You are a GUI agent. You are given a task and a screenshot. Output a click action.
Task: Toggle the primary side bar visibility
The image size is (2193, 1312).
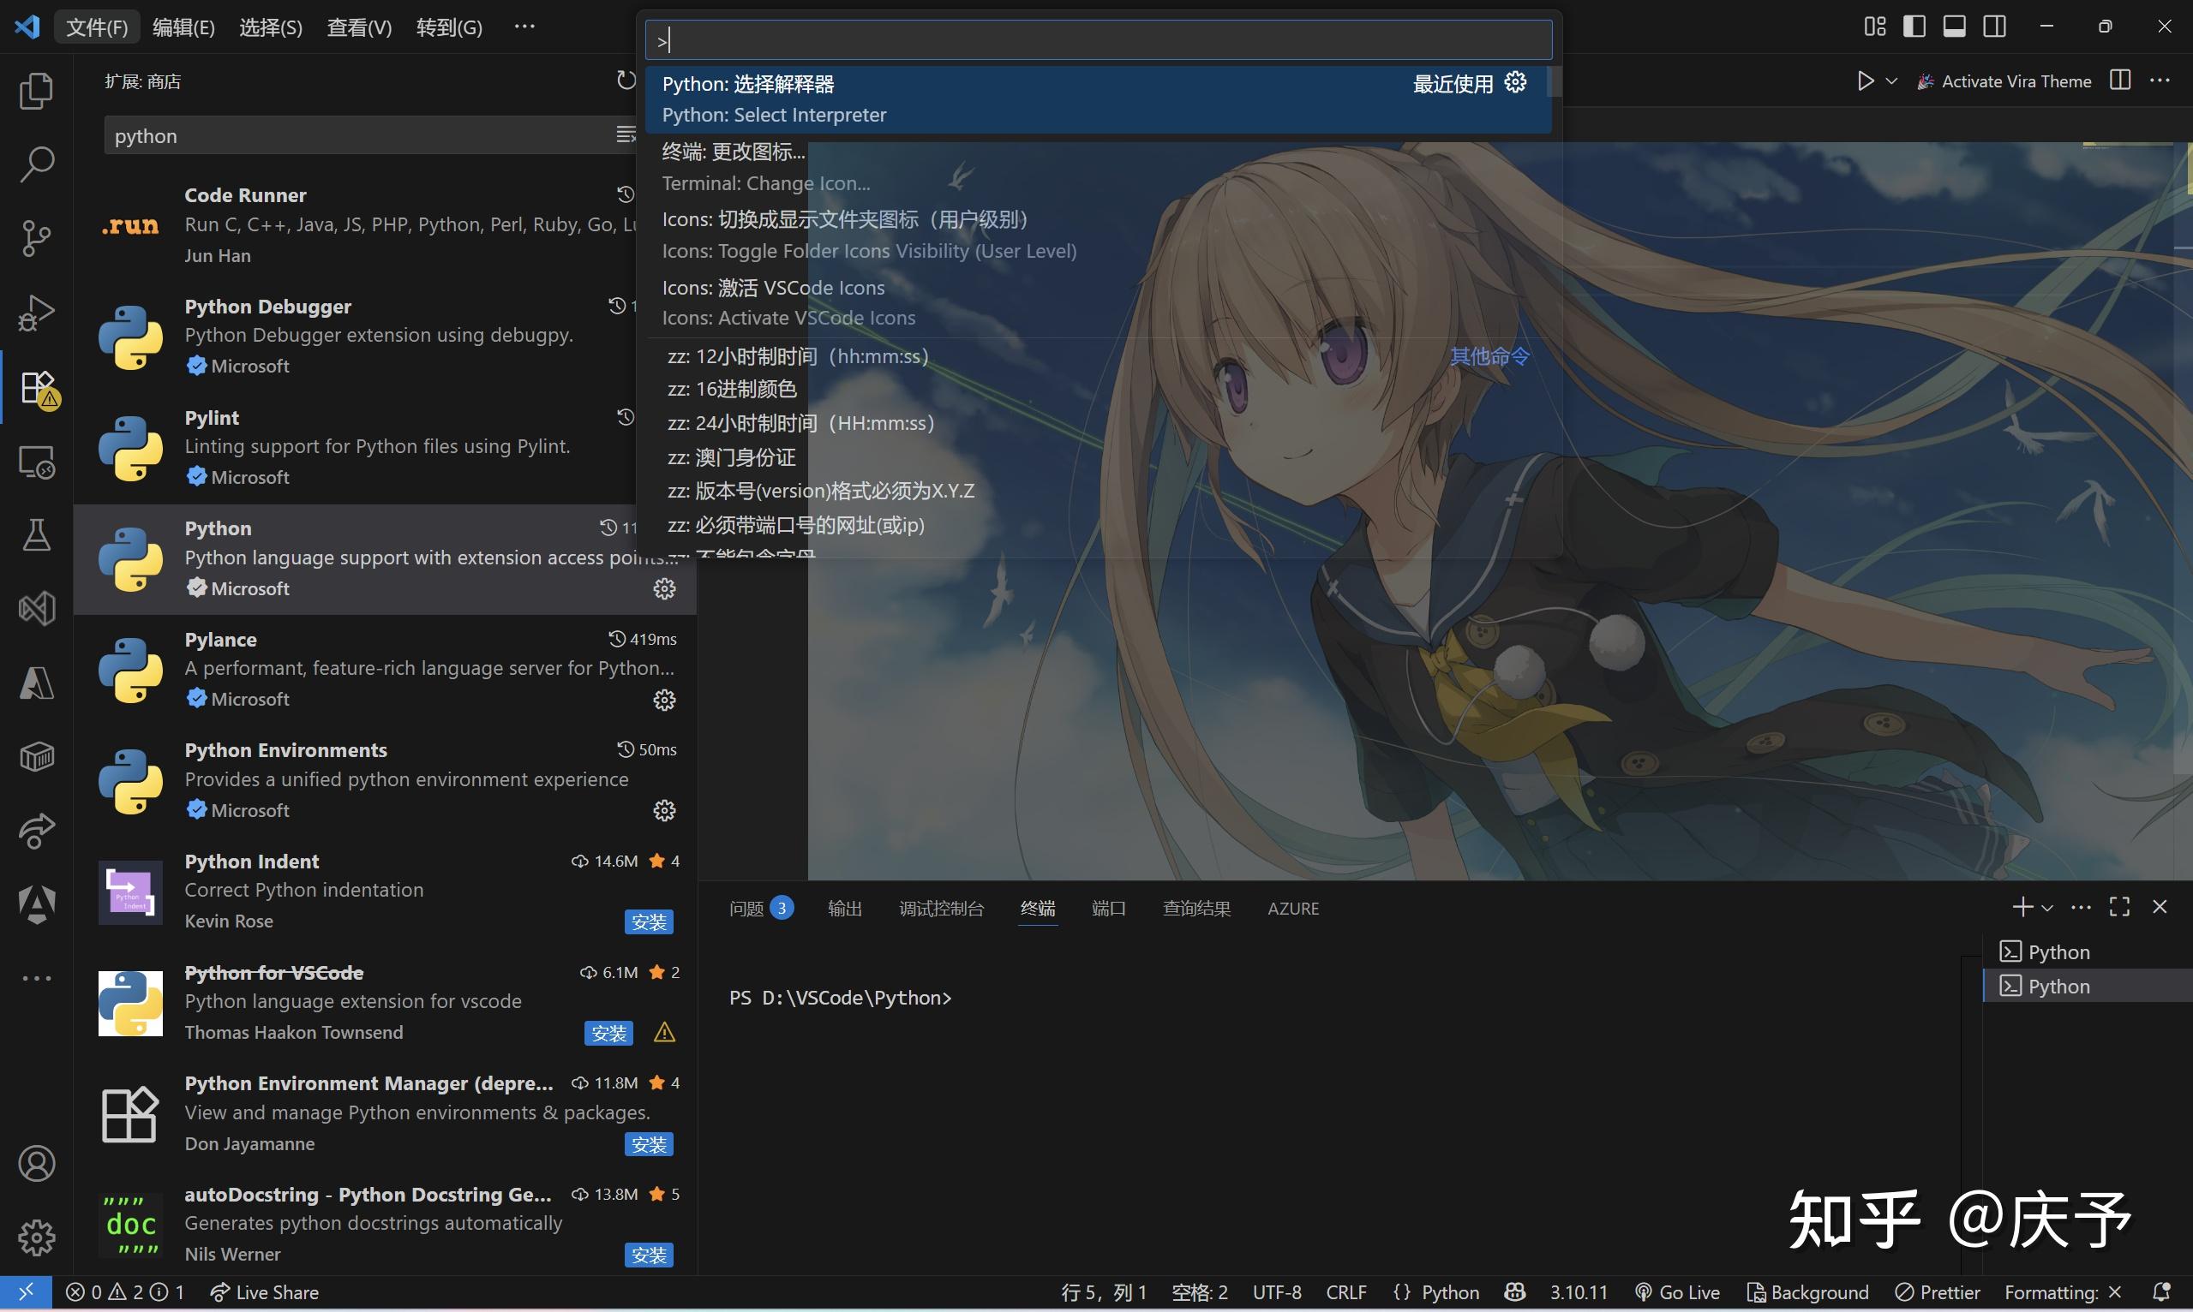point(1914,26)
